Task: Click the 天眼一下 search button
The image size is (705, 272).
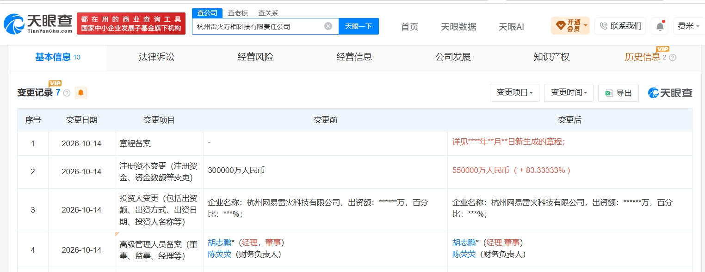Action: click(359, 26)
